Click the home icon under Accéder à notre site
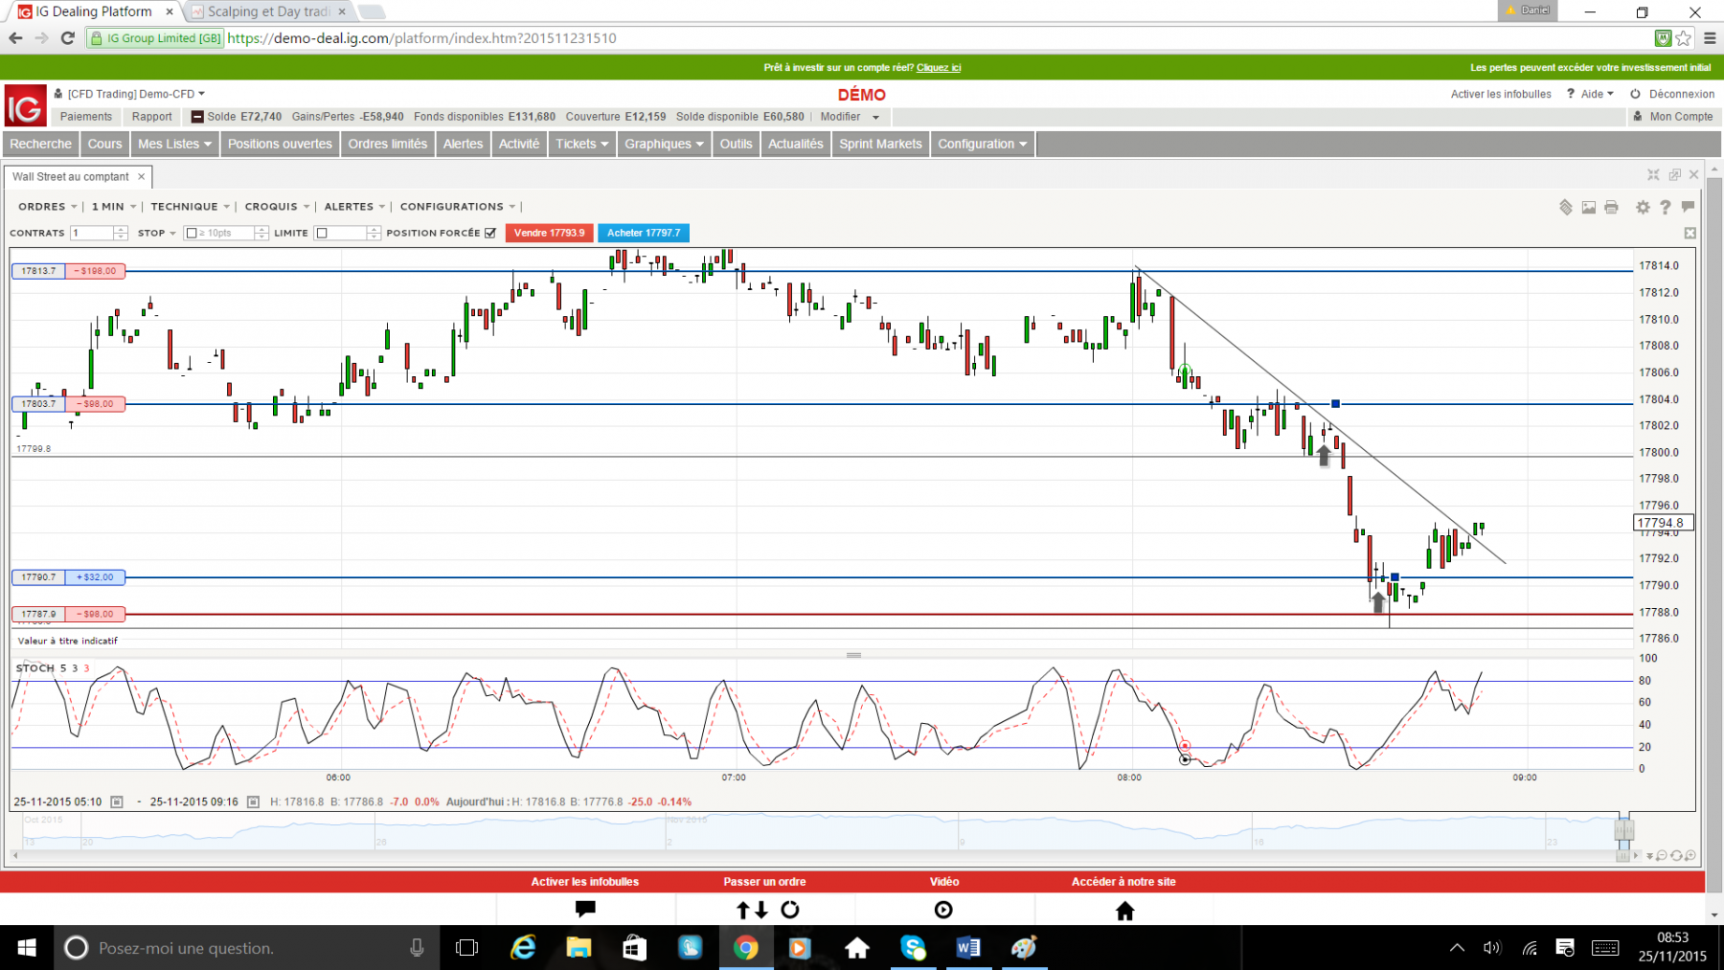Screen dimensions: 1724x970 click(x=1125, y=910)
